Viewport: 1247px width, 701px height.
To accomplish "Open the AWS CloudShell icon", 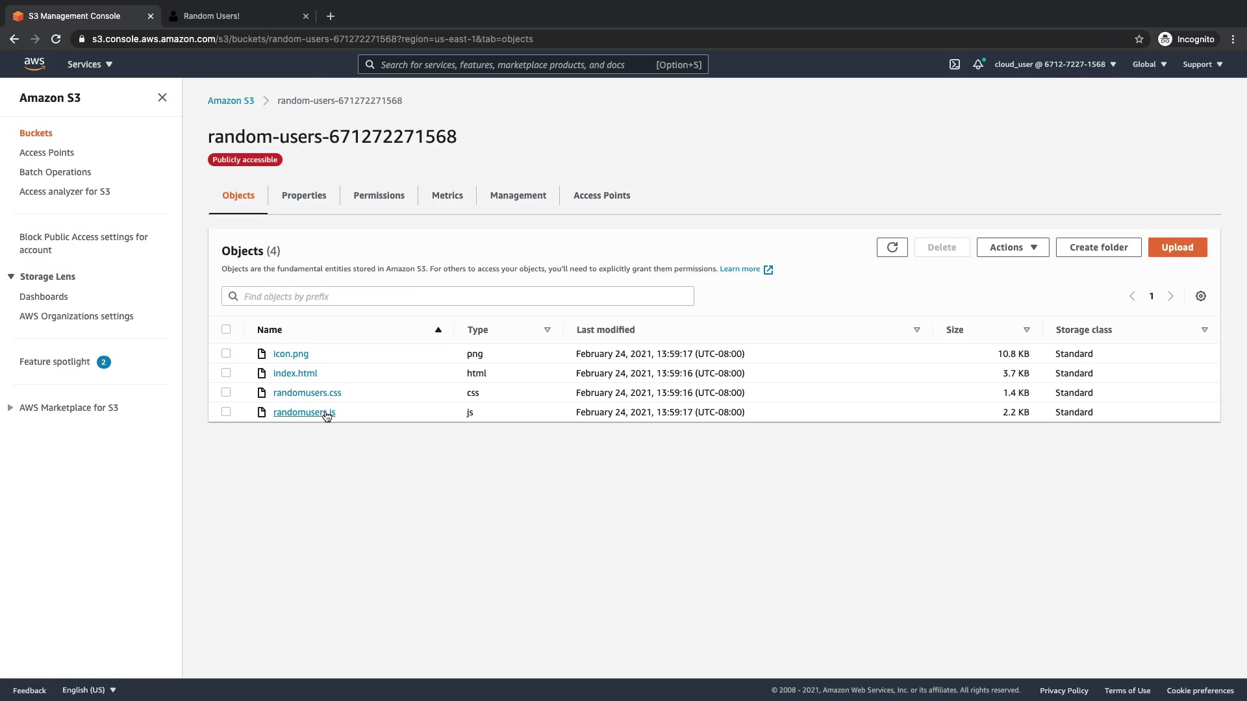I will click(954, 64).
